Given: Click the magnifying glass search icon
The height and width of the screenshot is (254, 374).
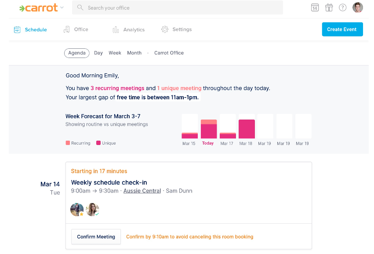Looking at the screenshot, I should 80,7.
